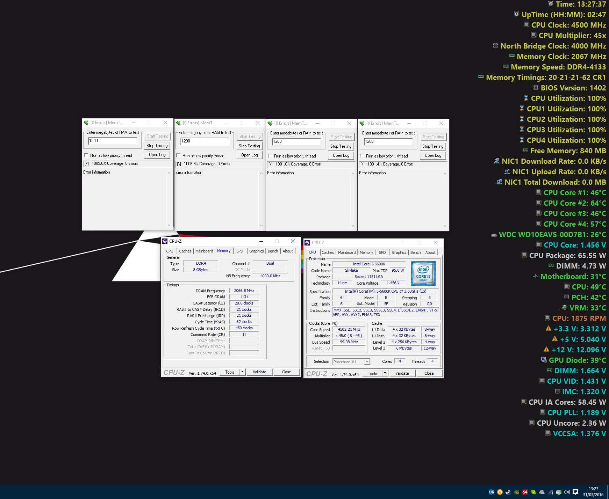The width and height of the screenshot is (609, 499).
Task: Expand the Tools dropdown in Memory CPU-Z
Action: (242, 372)
